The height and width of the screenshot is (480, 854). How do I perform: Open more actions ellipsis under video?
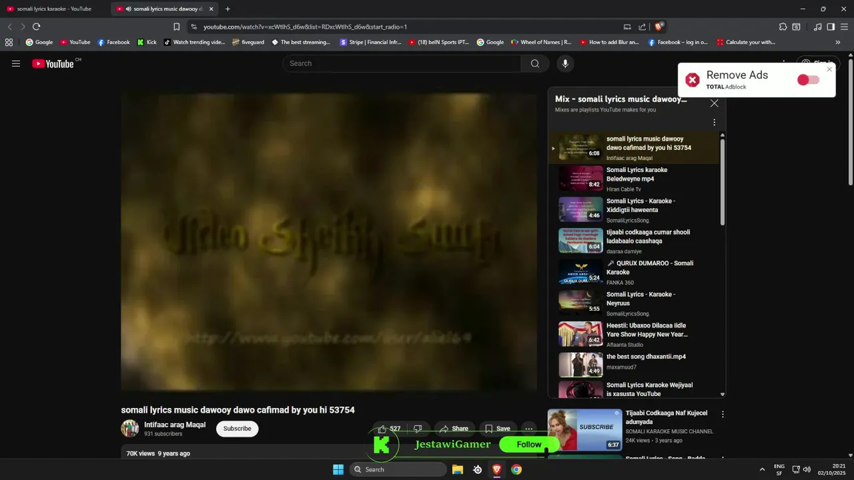pyautogui.click(x=529, y=429)
